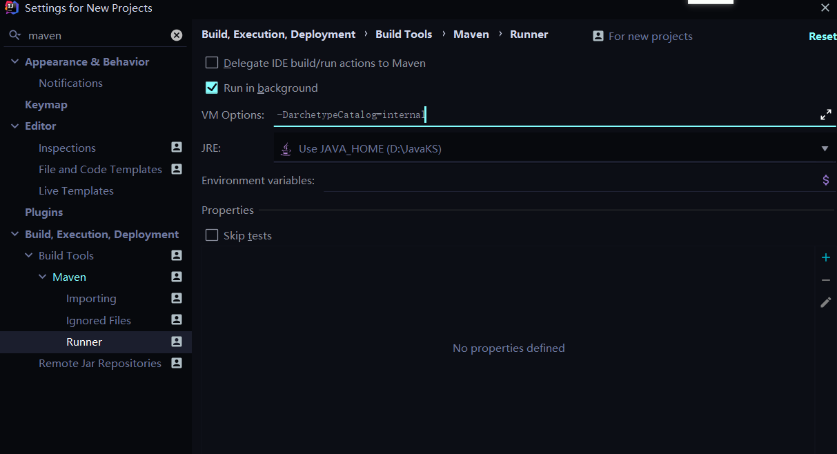Image resolution: width=837 pixels, height=454 pixels.
Task: Open Inspections settings
Action: click(x=67, y=148)
